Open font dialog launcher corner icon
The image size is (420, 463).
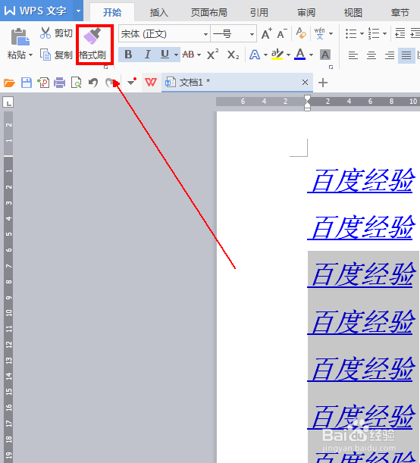point(331,67)
